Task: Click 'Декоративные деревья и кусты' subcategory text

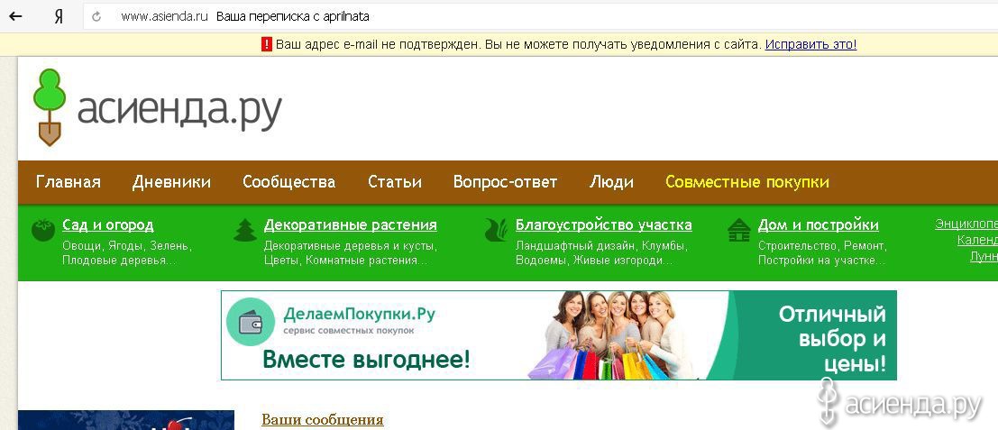Action: pyautogui.click(x=350, y=245)
